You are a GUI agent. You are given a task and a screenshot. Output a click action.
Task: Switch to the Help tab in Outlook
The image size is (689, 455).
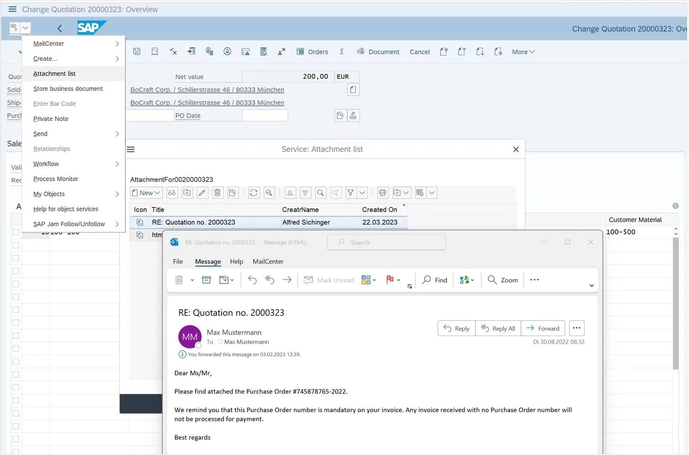coord(236,261)
